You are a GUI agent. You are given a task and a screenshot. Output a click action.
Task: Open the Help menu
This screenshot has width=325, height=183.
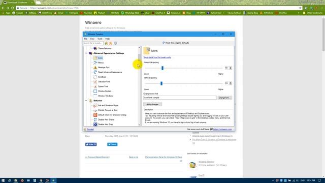[107, 39]
